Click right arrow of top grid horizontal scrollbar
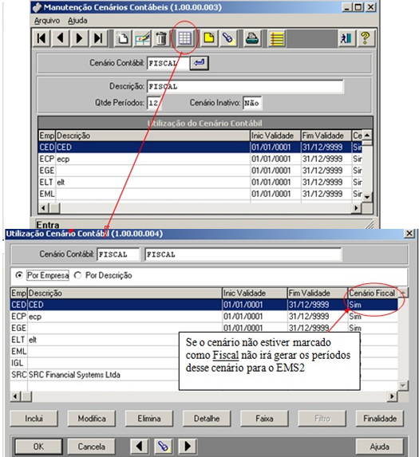419x457 pixels. coord(356,208)
